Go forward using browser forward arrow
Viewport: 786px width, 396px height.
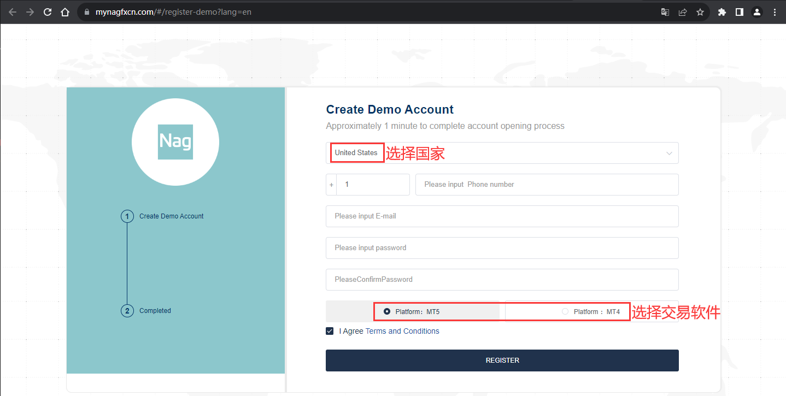click(x=30, y=12)
